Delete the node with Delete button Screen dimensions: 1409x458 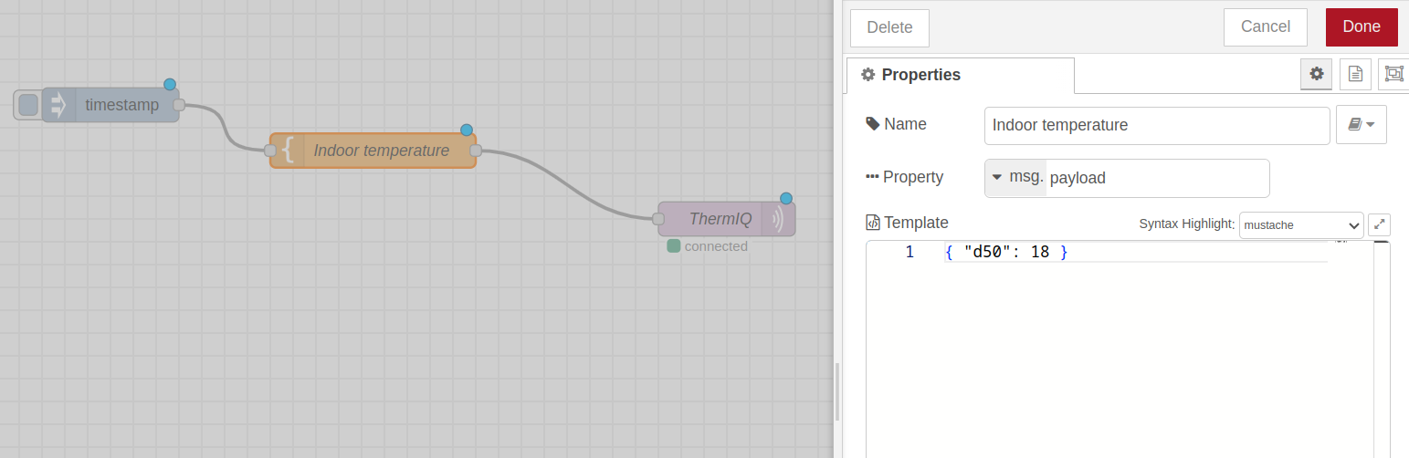pyautogui.click(x=889, y=27)
